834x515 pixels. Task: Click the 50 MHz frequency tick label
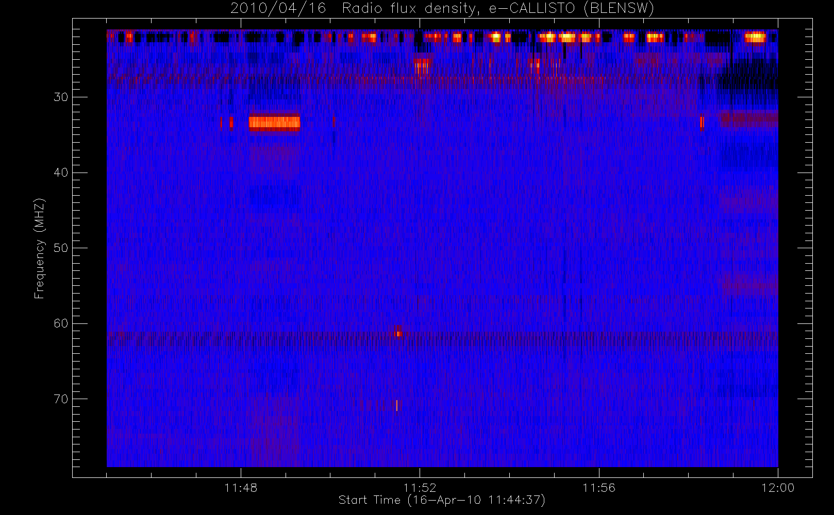point(61,248)
